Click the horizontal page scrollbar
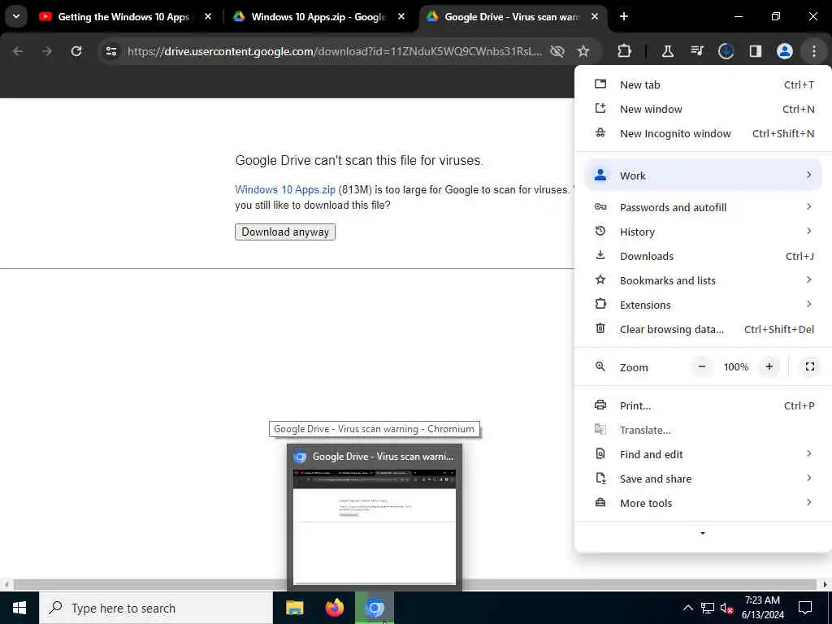 pyautogui.click(x=415, y=585)
